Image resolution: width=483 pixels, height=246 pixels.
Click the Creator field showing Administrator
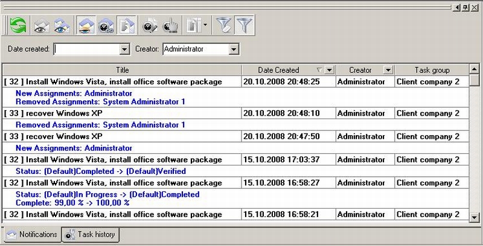[196, 49]
